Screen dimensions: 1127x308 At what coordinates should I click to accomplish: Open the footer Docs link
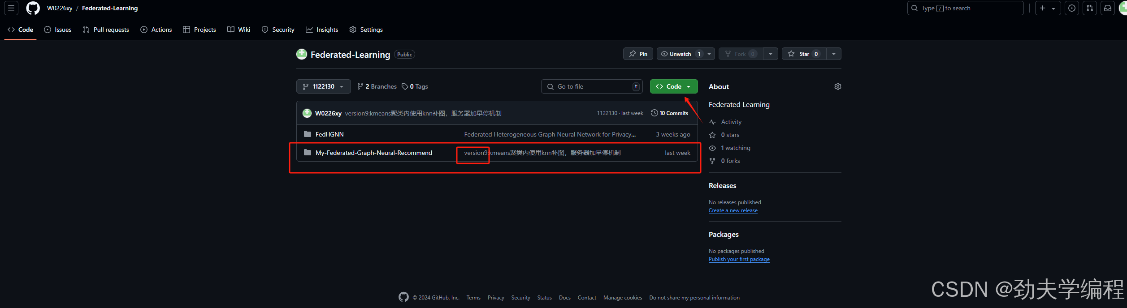tap(564, 298)
